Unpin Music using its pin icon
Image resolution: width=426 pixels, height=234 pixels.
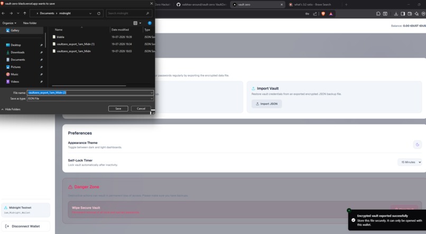41,75
